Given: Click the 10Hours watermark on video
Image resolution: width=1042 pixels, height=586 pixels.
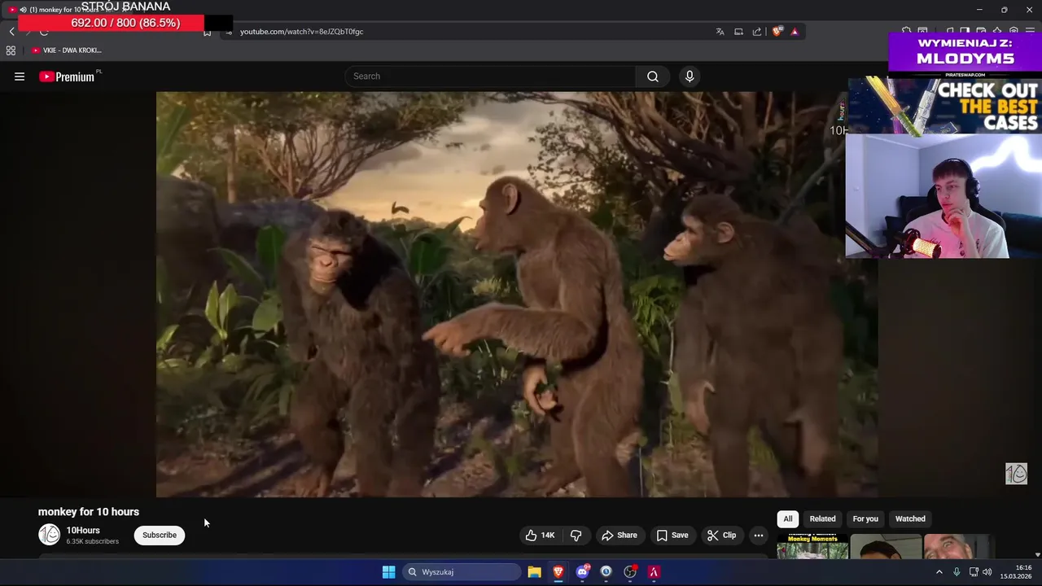Looking at the screenshot, I should pos(1016,474).
